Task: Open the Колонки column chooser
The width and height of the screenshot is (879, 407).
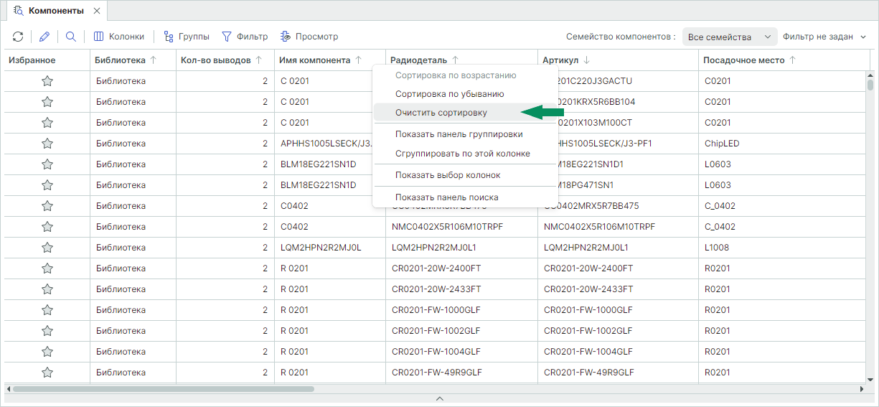Action: tap(119, 37)
